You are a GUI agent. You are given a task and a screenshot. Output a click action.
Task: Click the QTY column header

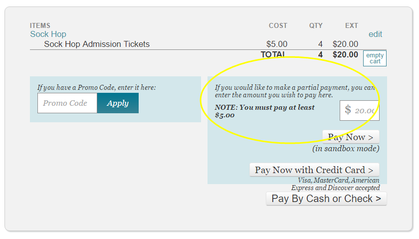coord(316,26)
